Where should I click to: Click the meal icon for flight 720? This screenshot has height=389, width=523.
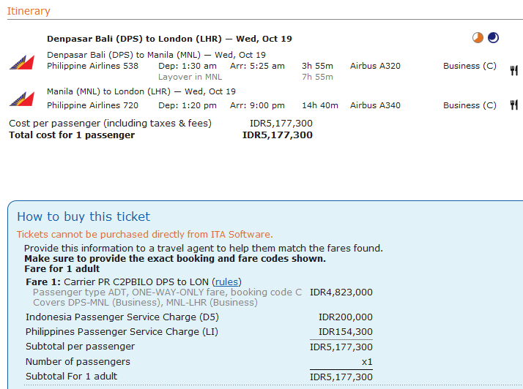[514, 105]
